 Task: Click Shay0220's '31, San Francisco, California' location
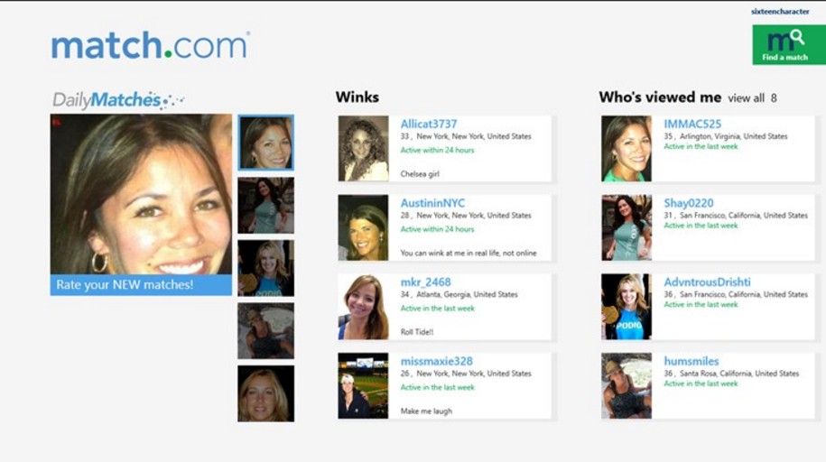coord(736,216)
